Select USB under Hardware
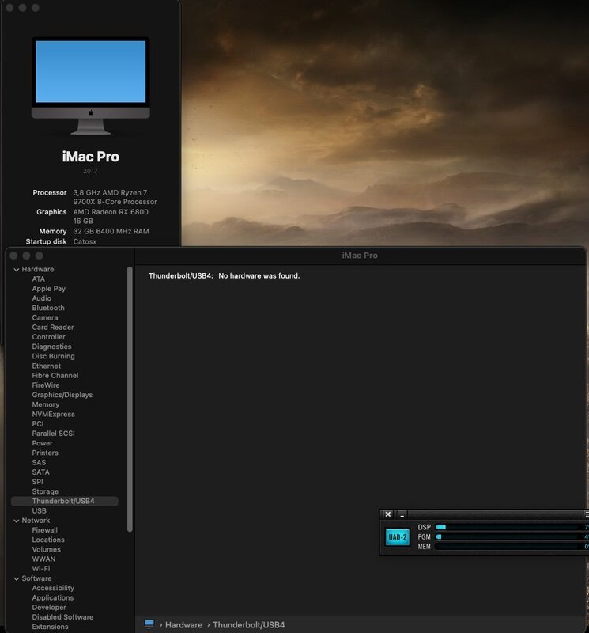589x633 pixels. (39, 511)
